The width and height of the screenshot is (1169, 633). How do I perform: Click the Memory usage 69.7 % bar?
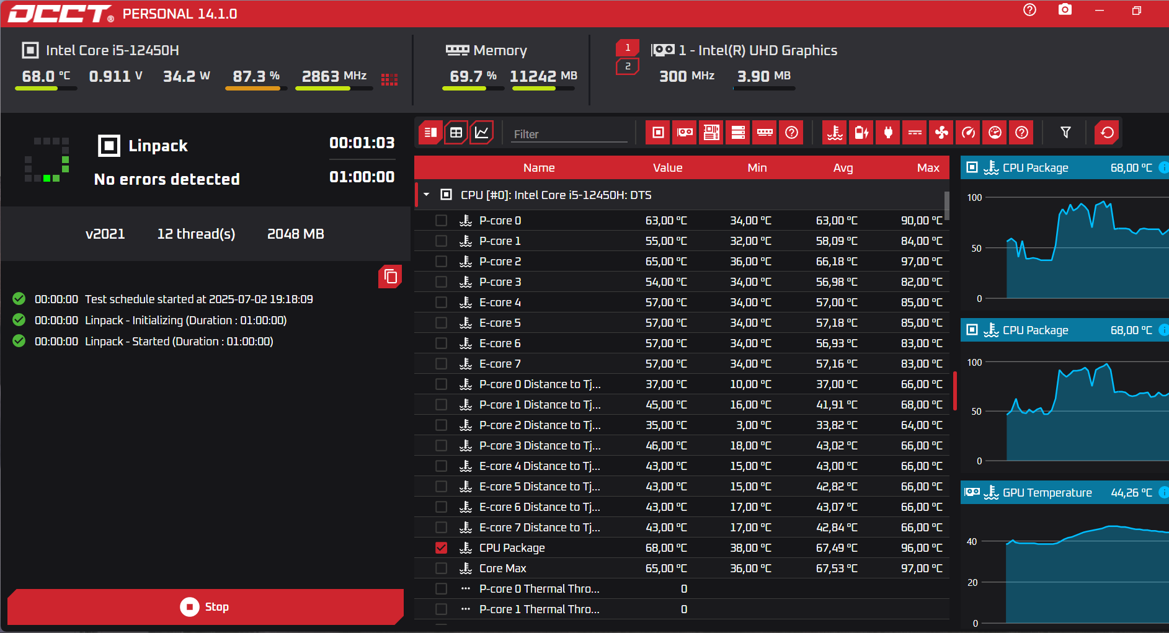[473, 89]
